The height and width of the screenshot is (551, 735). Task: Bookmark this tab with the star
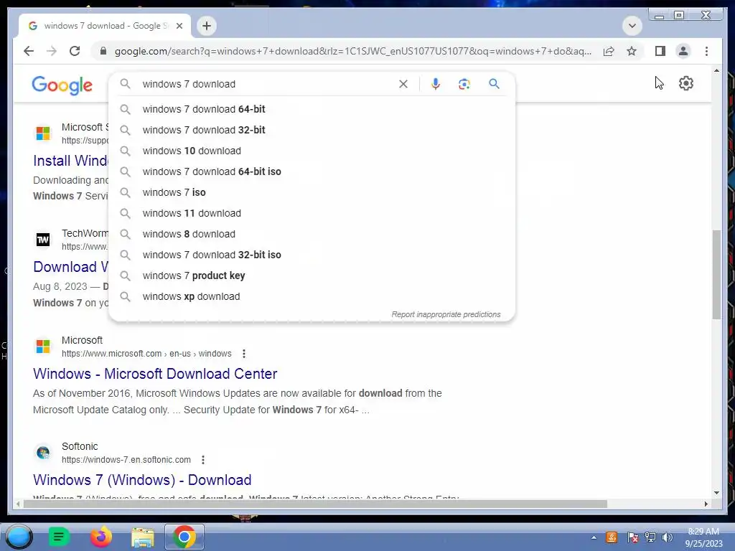coord(632,51)
